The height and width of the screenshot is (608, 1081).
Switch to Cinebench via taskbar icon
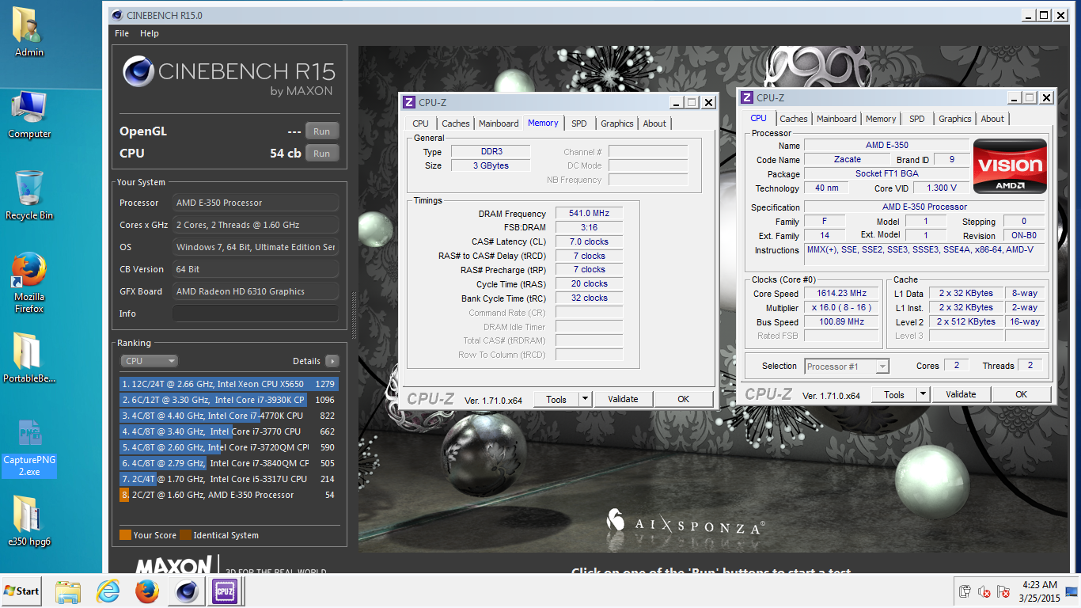coord(187,591)
